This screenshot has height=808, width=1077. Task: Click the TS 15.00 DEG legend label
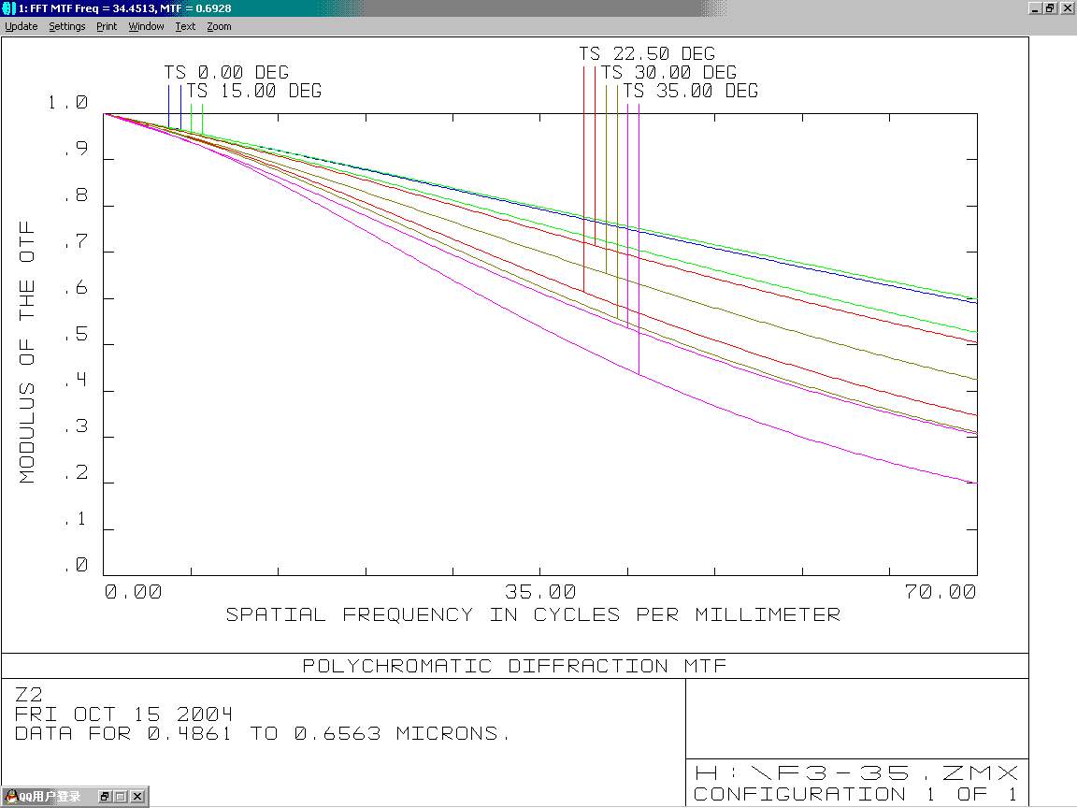[254, 91]
